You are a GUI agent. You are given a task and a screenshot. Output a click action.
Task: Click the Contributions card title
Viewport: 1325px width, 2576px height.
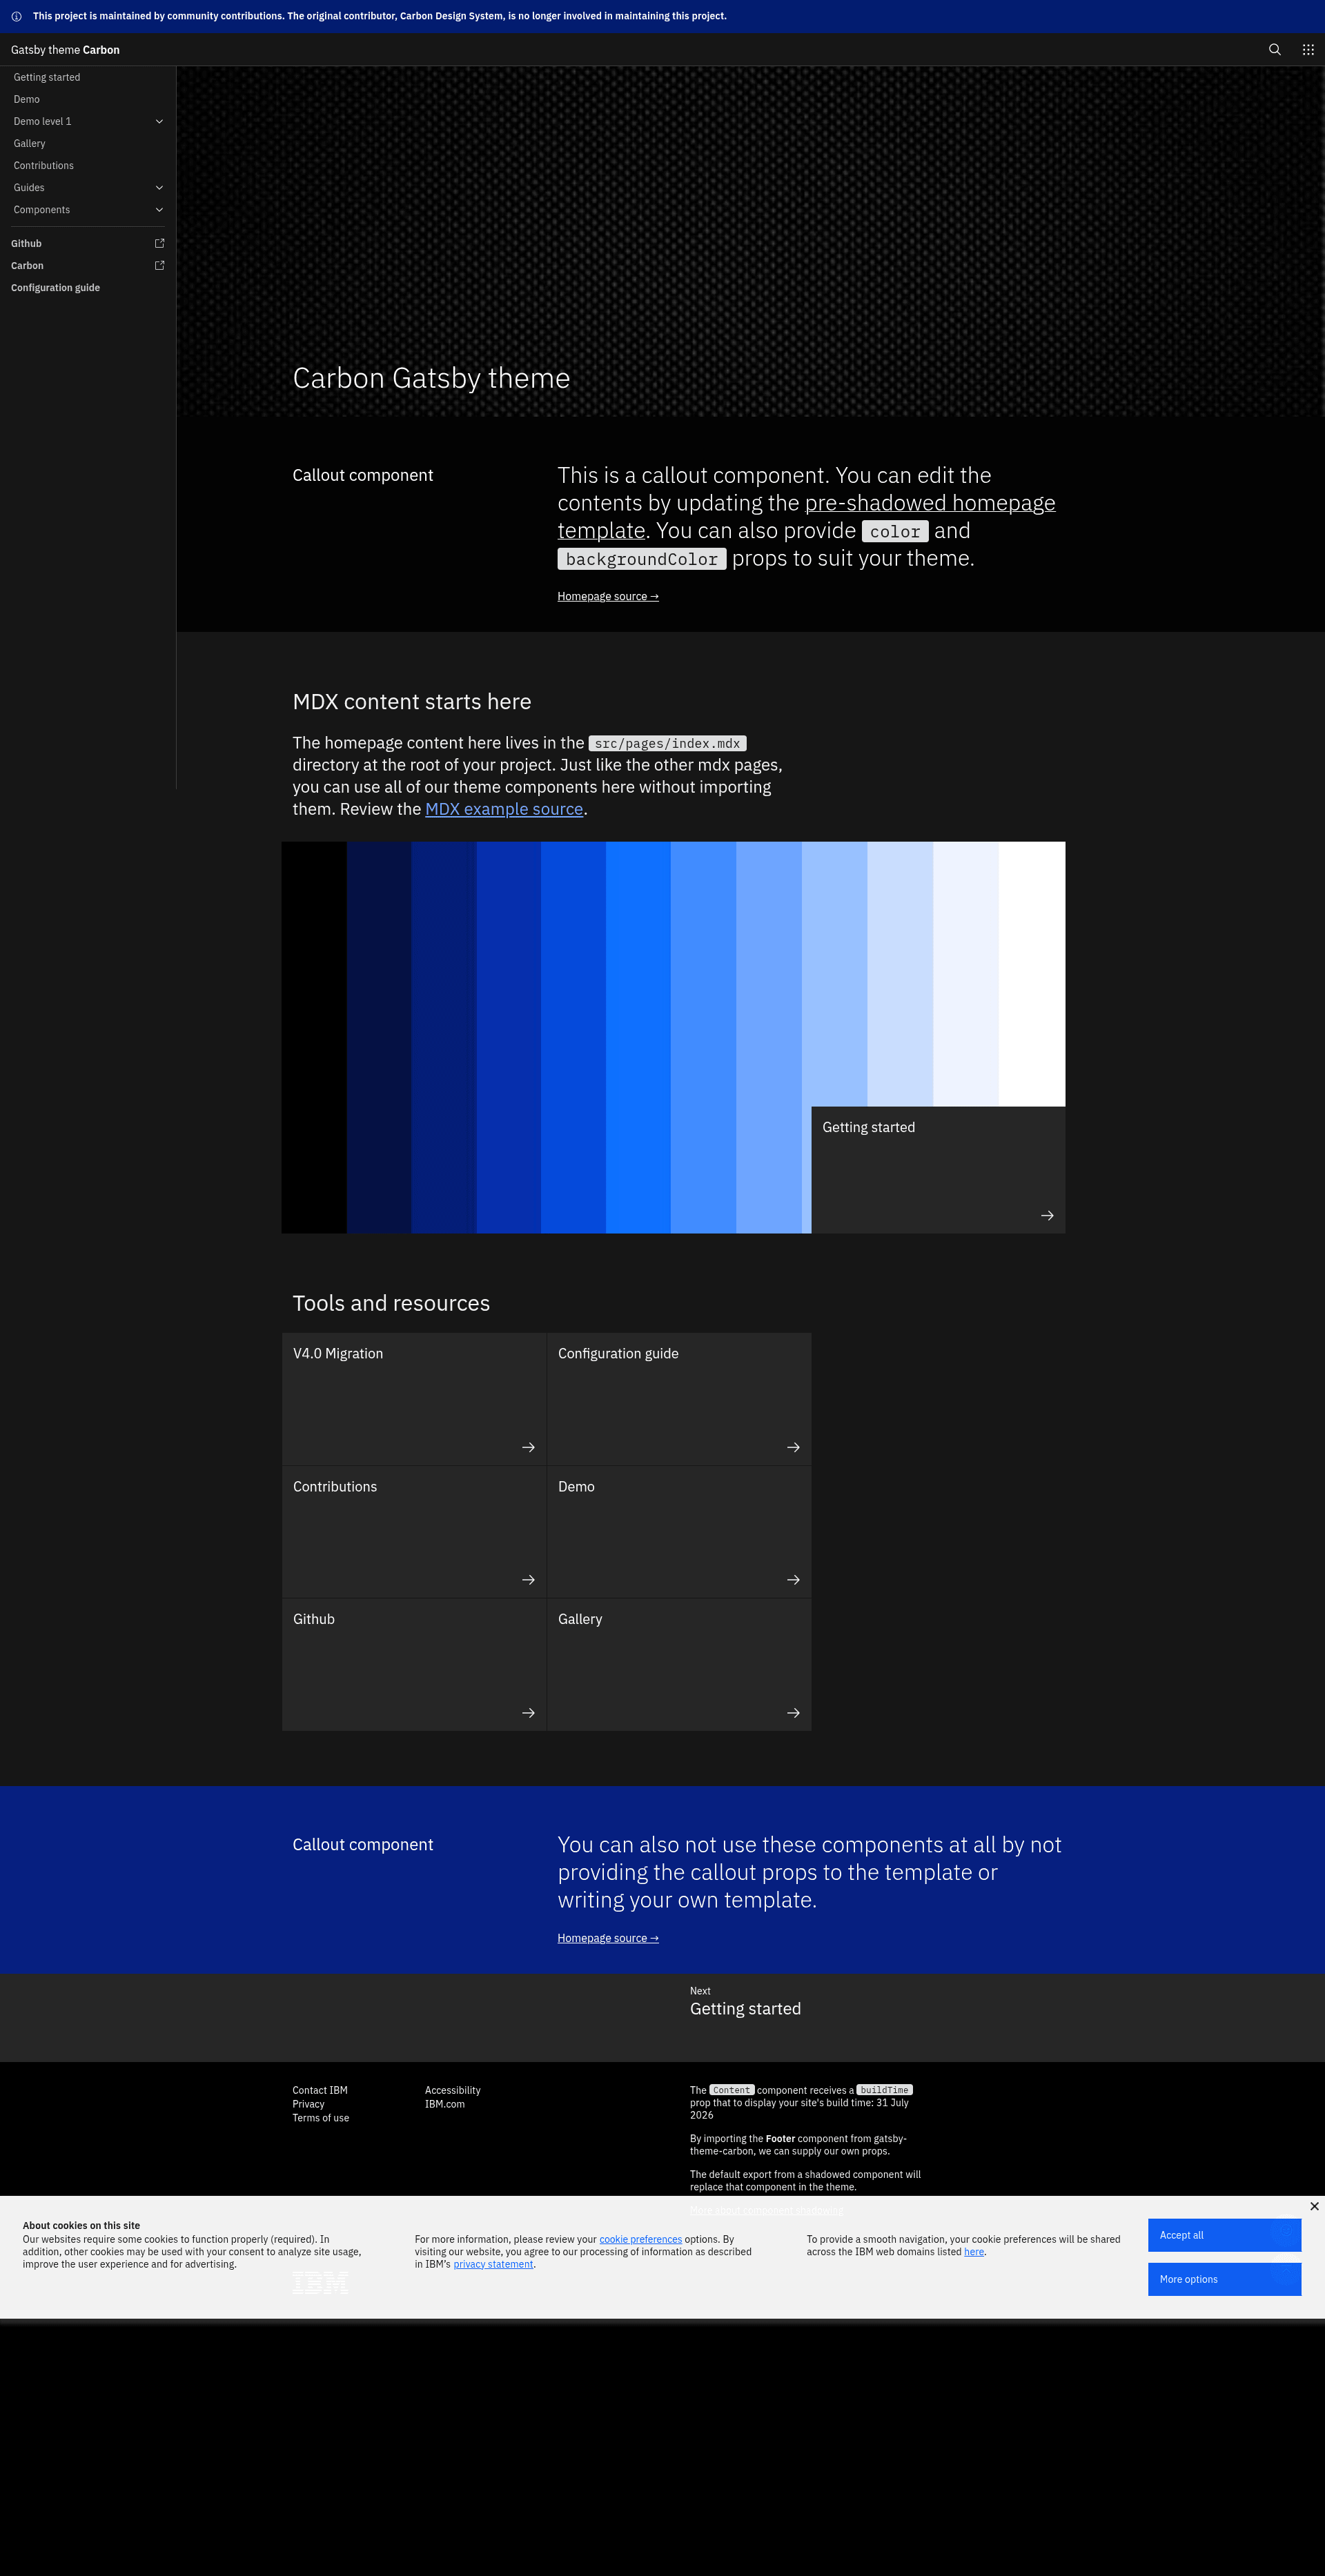(335, 1486)
